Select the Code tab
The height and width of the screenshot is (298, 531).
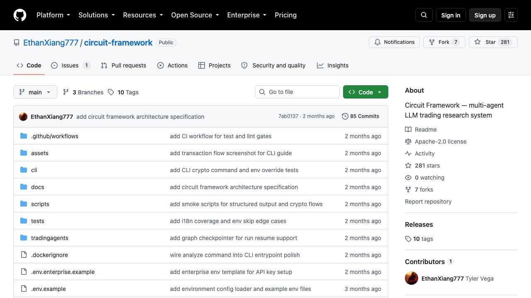tap(29, 65)
